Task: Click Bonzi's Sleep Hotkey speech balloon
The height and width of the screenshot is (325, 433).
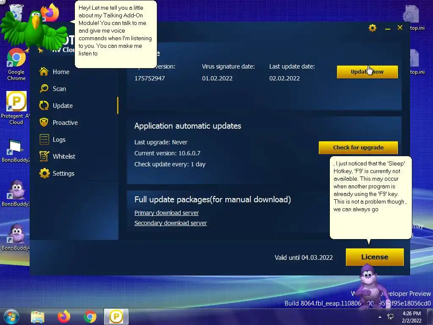Action: (370, 198)
